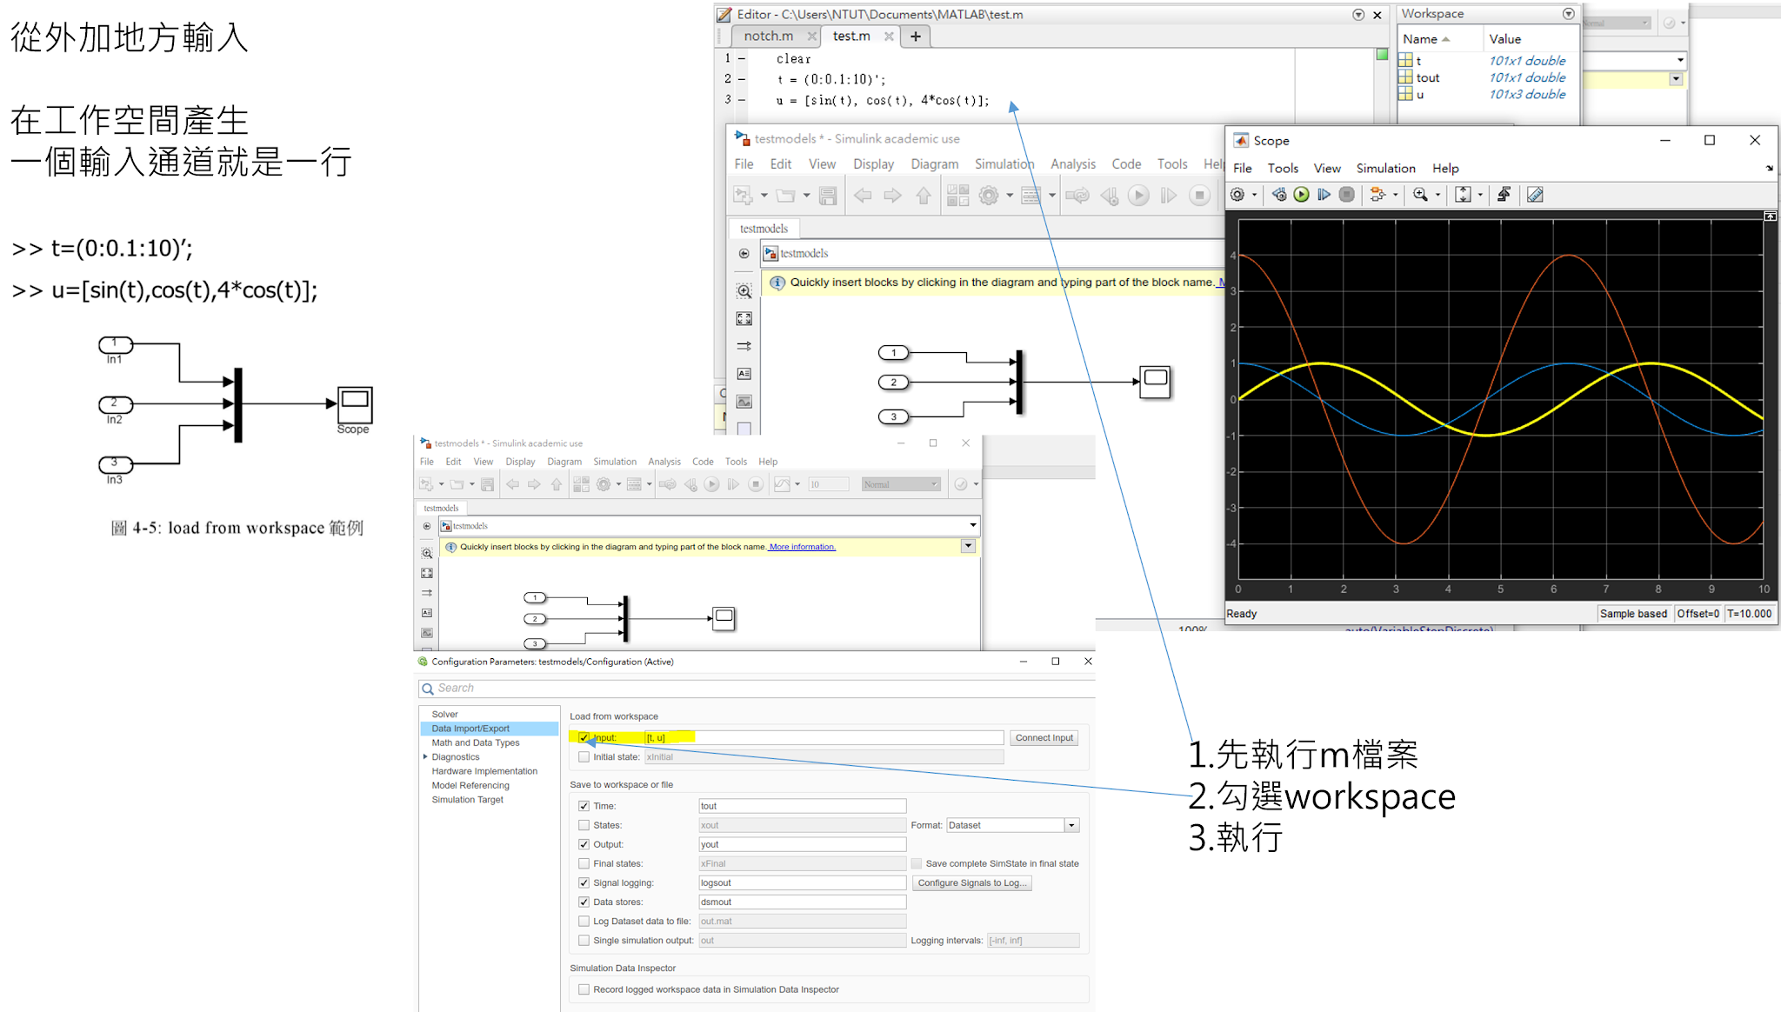The height and width of the screenshot is (1012, 1781).
Task: Open library browser icon in upper Simulink window
Action: pos(957,196)
